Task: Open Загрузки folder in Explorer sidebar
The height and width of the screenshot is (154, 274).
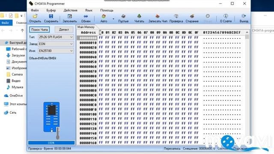Action: click(16, 55)
